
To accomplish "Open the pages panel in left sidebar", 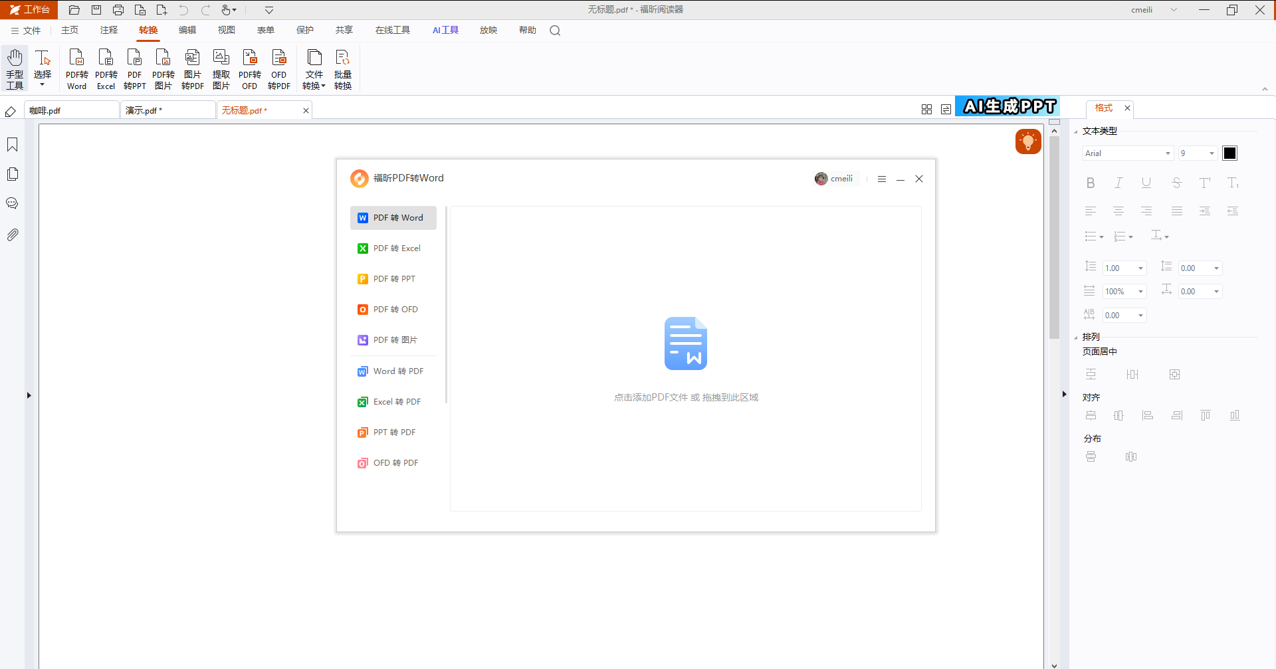I will [12, 174].
